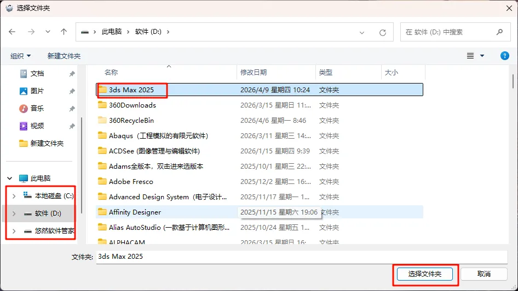Image resolution: width=518 pixels, height=291 pixels.
Task: Click the file list vertical scrollbar
Action: coord(513,81)
